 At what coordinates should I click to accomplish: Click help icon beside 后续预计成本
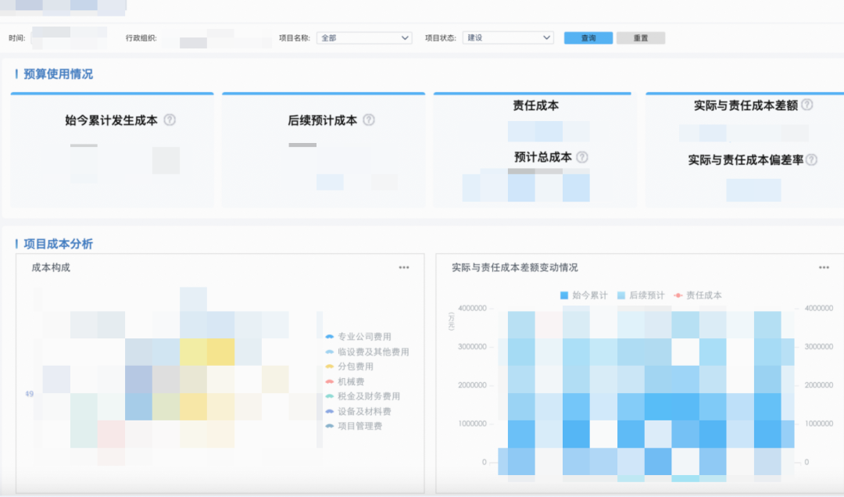[369, 120]
